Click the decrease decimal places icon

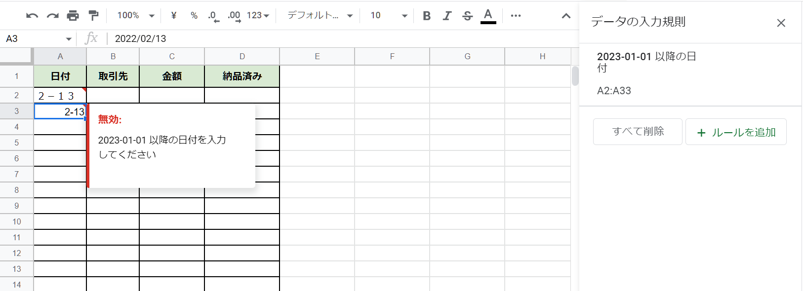[x=213, y=16]
